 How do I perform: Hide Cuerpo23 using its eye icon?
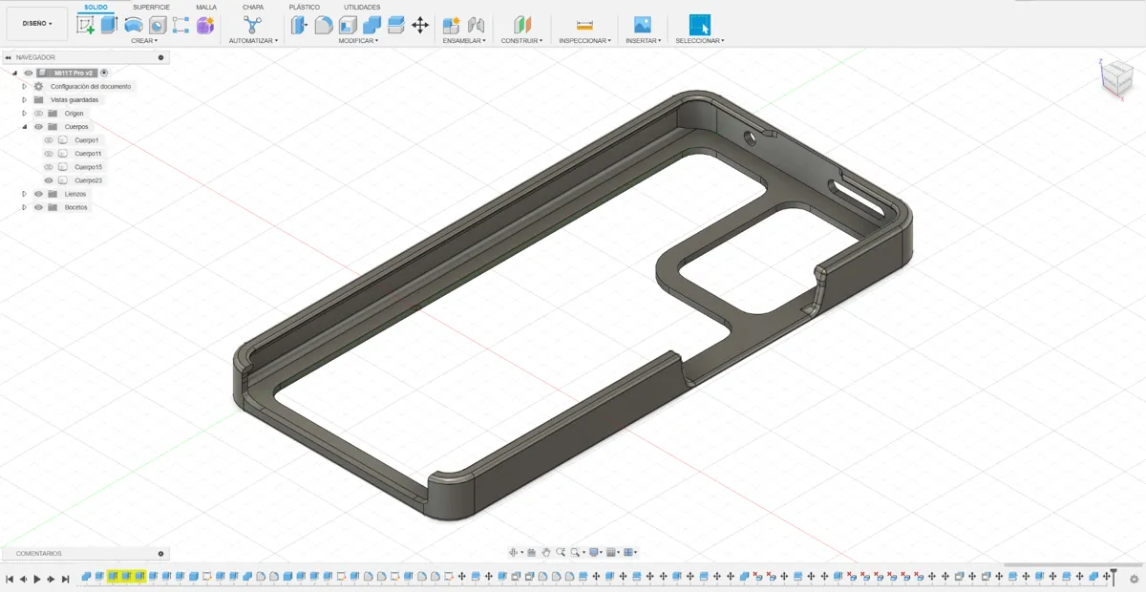point(49,180)
